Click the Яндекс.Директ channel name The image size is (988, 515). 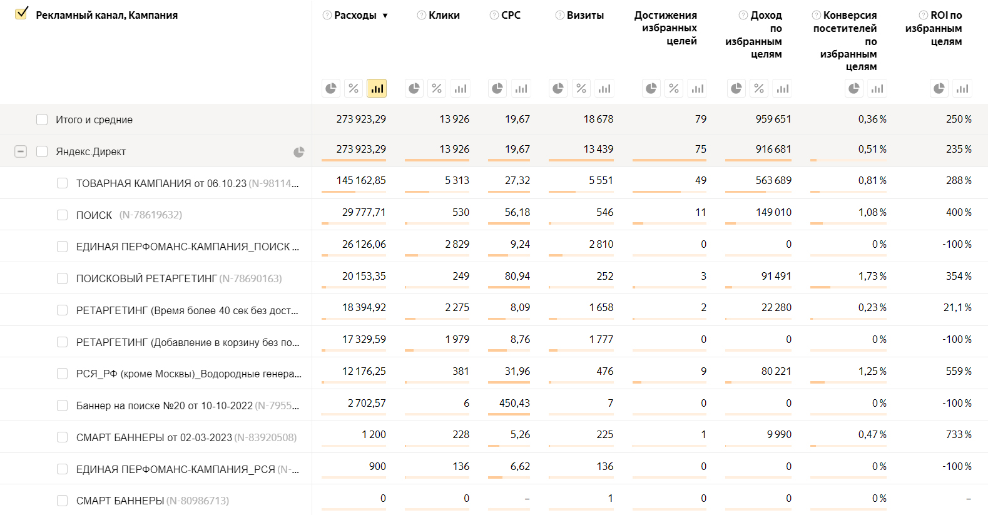(91, 151)
